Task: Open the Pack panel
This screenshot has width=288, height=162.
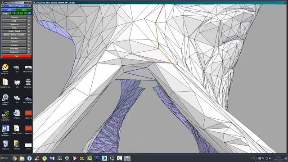Action: click(x=14, y=28)
